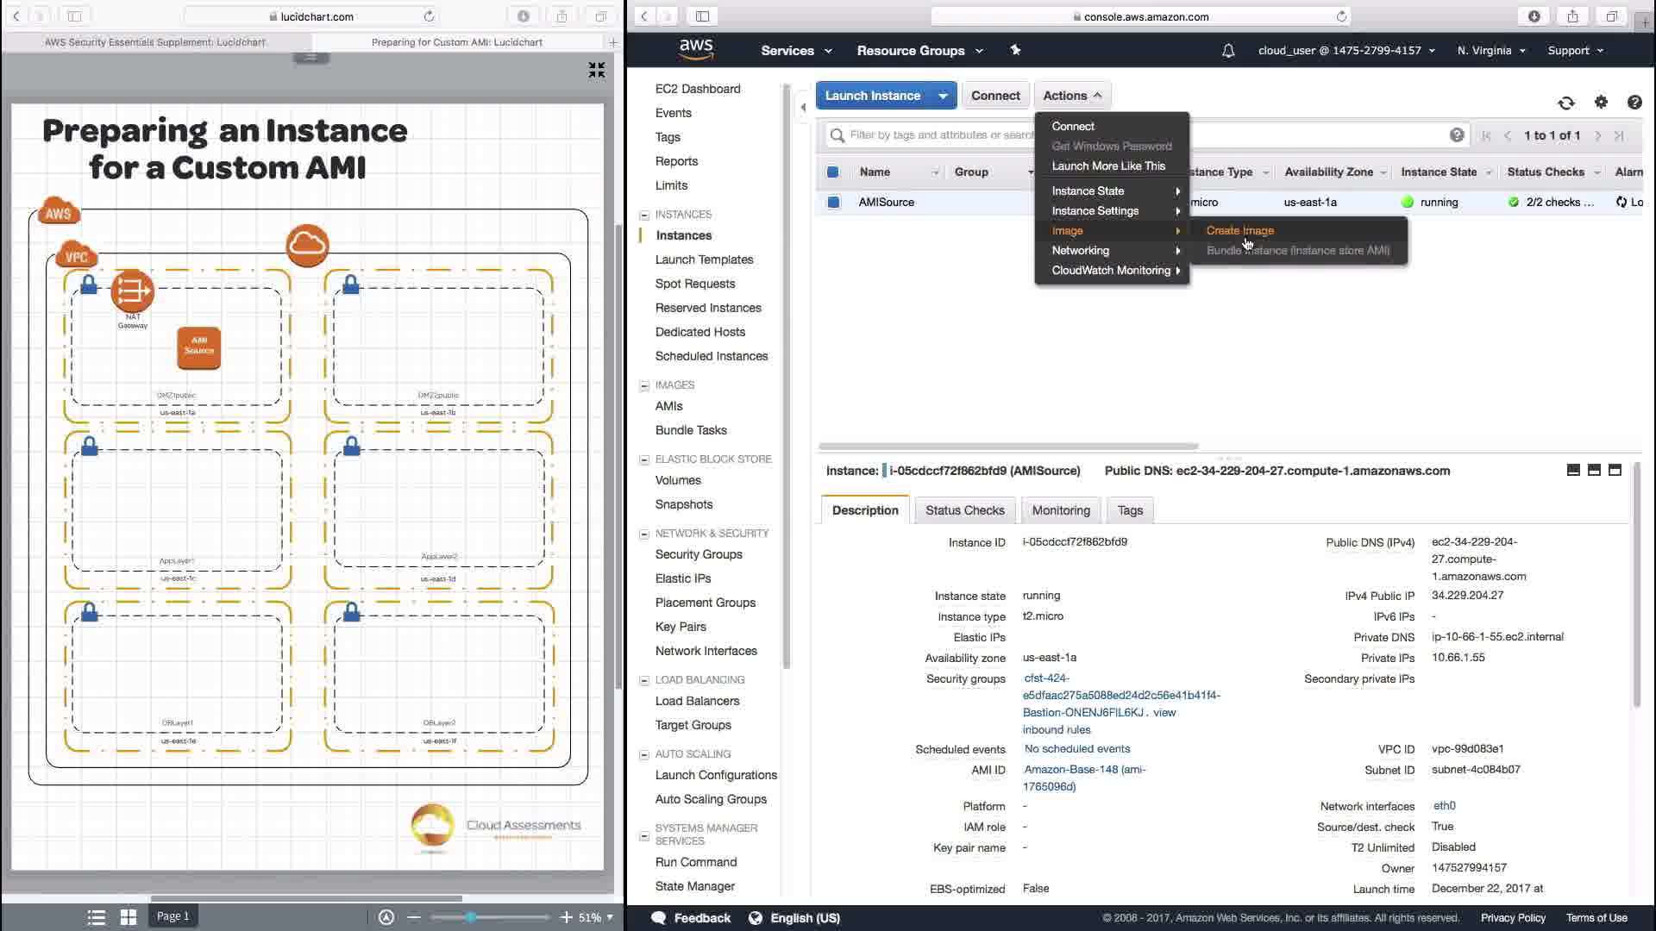This screenshot has height=931, width=1656.
Task: Open the Lucidchart page list icon
Action: (97, 917)
